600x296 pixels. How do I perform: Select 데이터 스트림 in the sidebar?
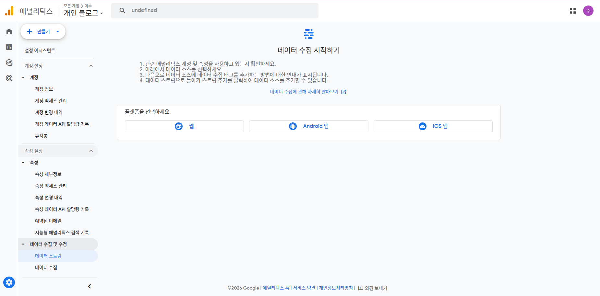[x=48, y=256]
